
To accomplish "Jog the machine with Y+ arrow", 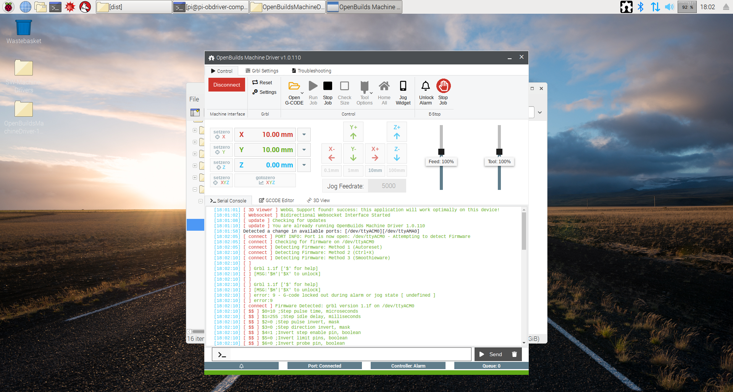I will (353, 132).
